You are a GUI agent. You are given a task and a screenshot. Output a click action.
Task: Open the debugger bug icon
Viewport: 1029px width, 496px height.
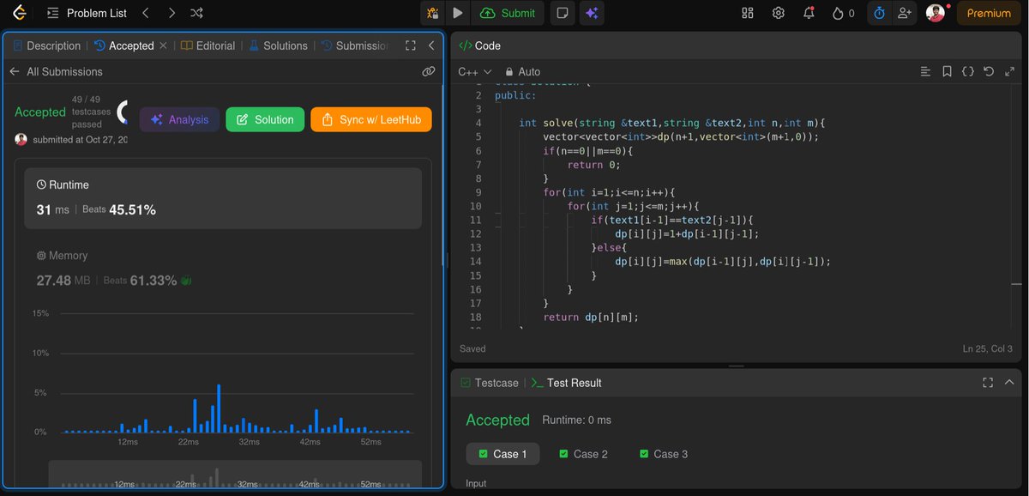(432, 13)
